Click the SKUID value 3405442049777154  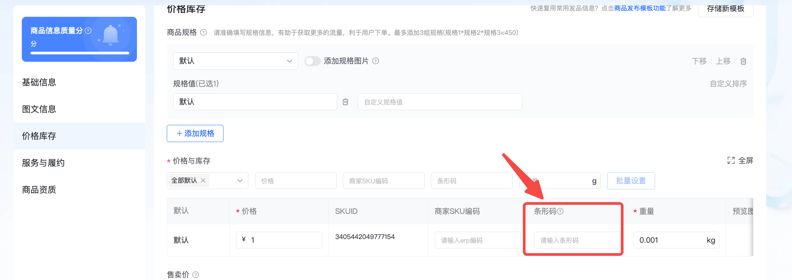point(365,237)
